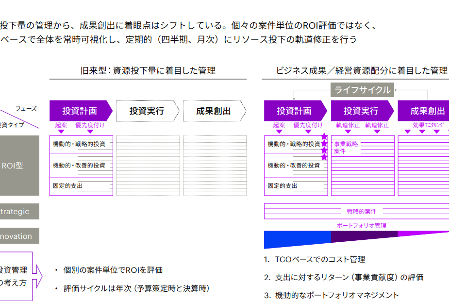The height and width of the screenshot is (301, 449).
Task: Click triangle marker under 旧来型 diagram's 起案
Action: (x=61, y=132)
